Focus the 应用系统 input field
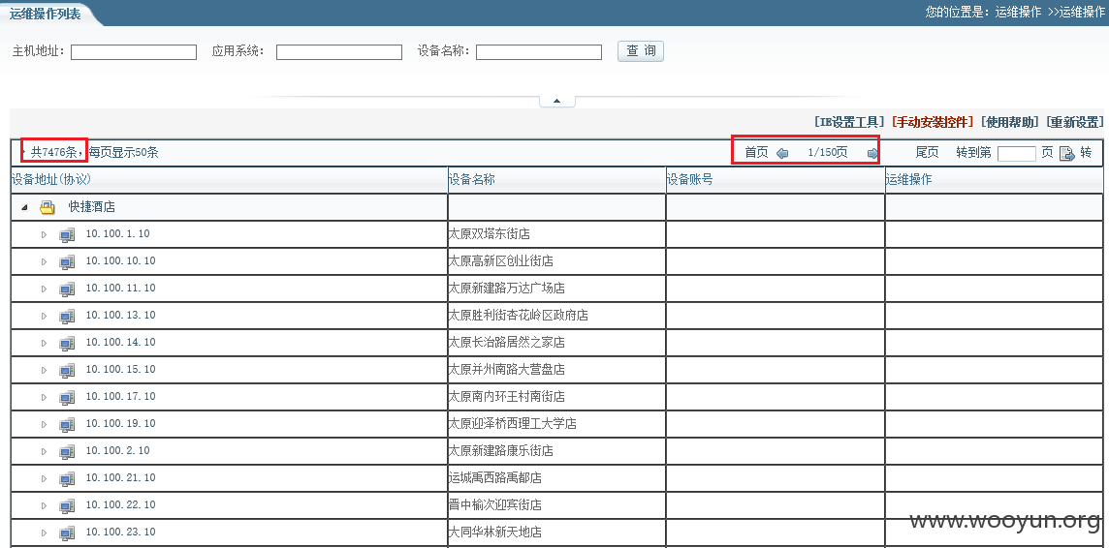Viewport: 1109px width, 548px height. [338, 52]
